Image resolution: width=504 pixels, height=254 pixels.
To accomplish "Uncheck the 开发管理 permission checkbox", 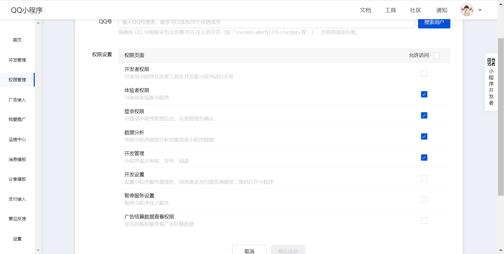I will (x=424, y=157).
